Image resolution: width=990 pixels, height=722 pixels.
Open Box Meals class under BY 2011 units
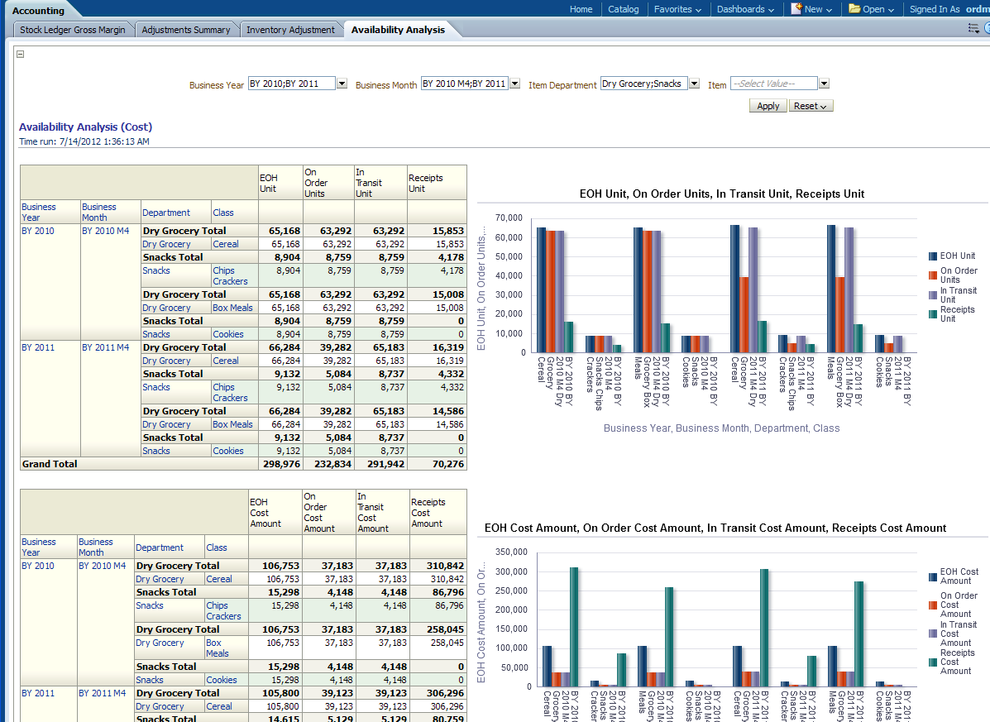point(232,425)
